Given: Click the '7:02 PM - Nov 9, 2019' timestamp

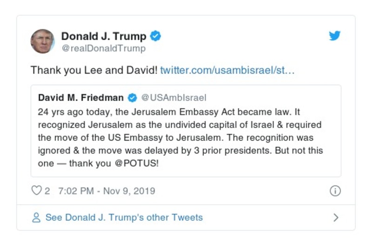Looking at the screenshot, I should [x=106, y=191].
